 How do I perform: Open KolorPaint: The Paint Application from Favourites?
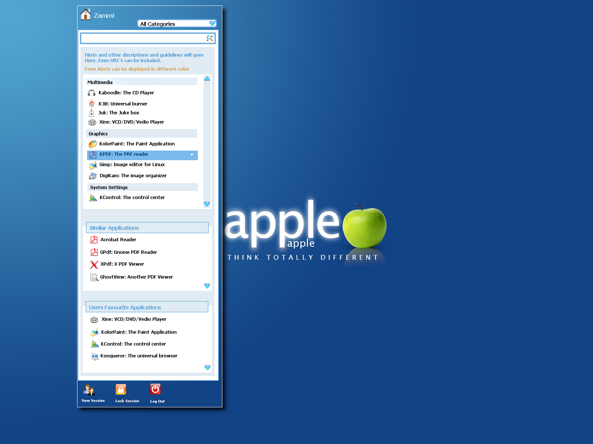(139, 332)
